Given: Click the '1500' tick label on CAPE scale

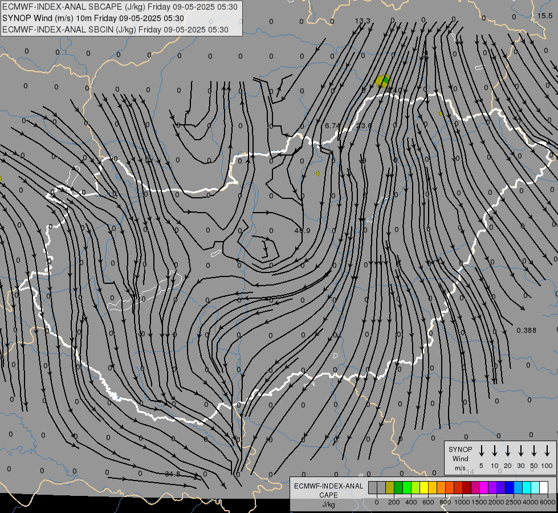Looking at the screenshot, I should (479, 502).
